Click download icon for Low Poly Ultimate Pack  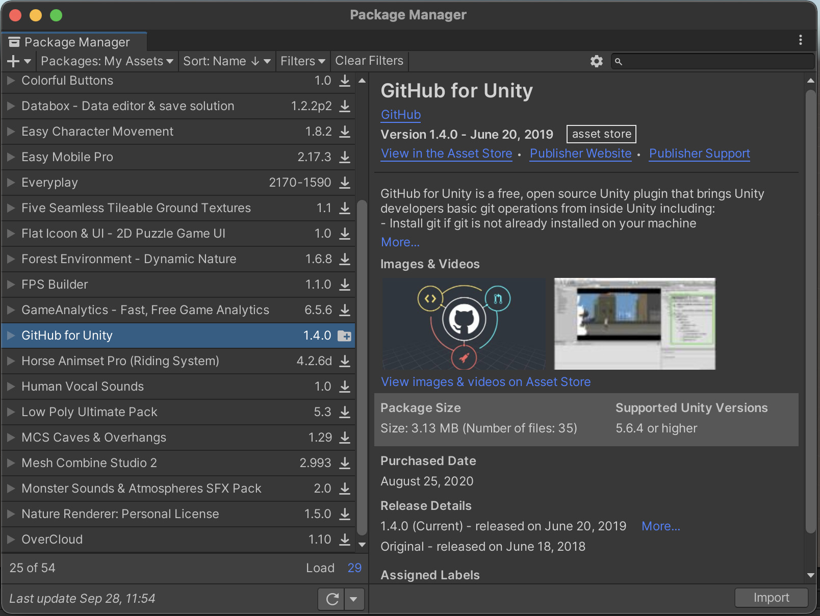[345, 412]
